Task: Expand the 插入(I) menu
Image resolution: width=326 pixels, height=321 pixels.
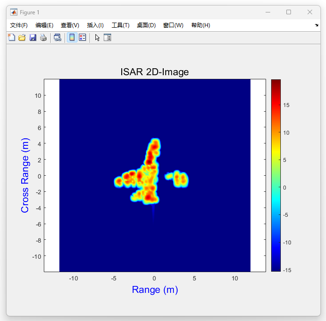Action: (x=95, y=25)
